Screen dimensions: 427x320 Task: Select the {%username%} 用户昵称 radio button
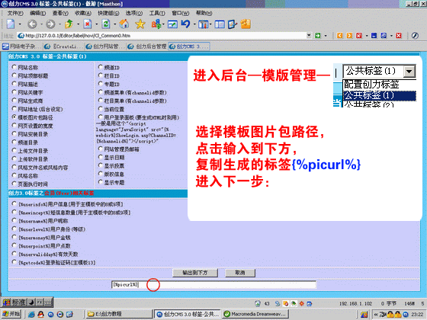(14, 220)
